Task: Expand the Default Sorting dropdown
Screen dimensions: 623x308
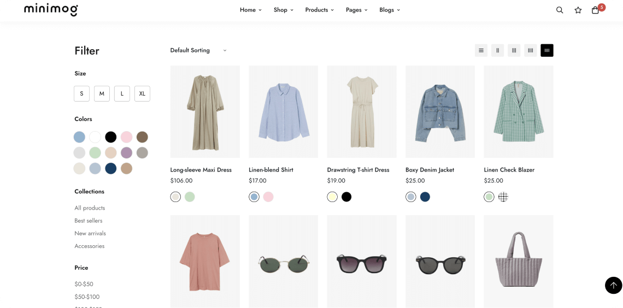Action: (x=198, y=50)
